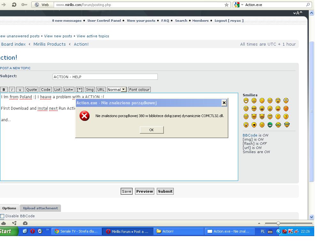Click the key password wand icon
This screenshot has height=245, width=327.
tap(24, 4)
